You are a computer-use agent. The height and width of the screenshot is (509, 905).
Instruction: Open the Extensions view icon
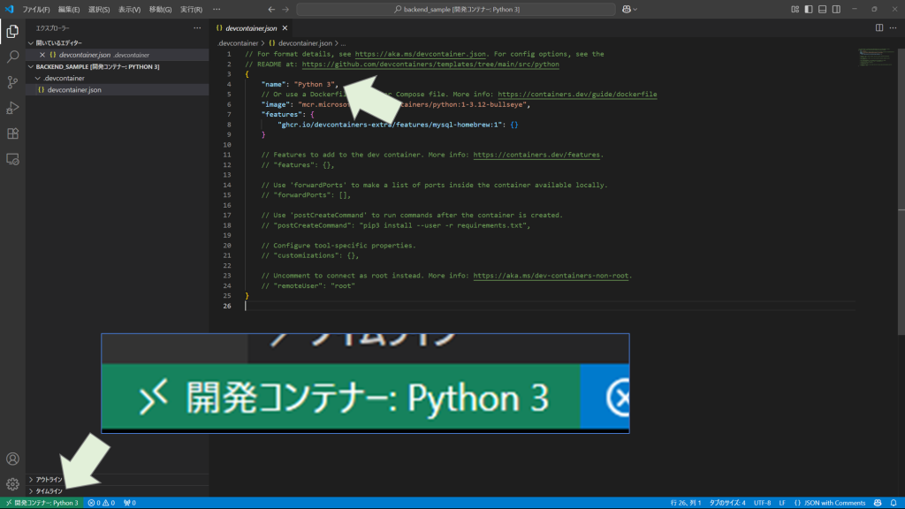(12, 134)
